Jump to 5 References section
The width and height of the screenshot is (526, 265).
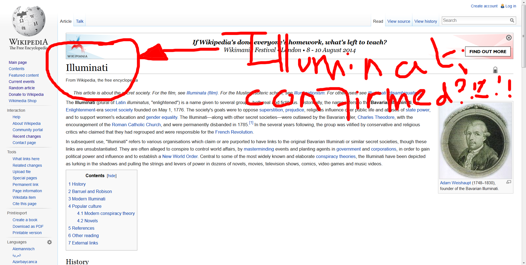81,228
